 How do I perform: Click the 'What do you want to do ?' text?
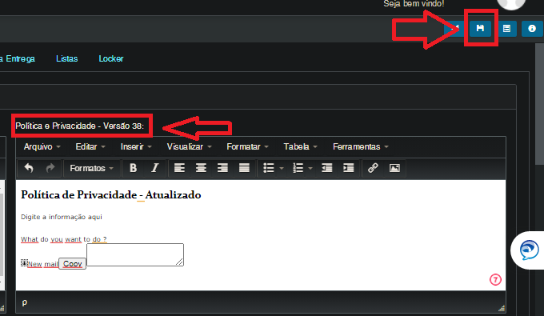64,239
